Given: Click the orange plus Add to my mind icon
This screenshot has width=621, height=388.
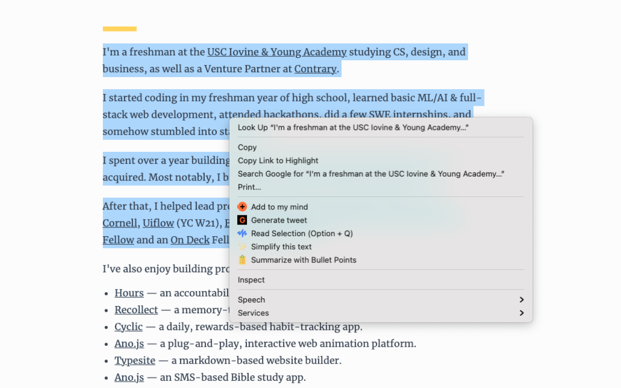Looking at the screenshot, I should [x=242, y=207].
